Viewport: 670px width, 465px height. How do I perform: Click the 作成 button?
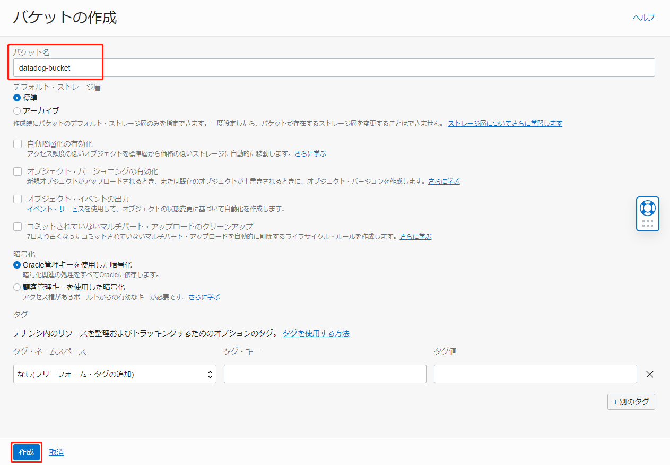(x=27, y=452)
